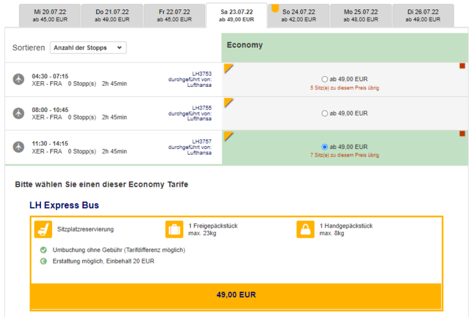This screenshot has height=317, width=472.
Task: Click the Freigepäckstück suitcase icon
Action: point(174,229)
